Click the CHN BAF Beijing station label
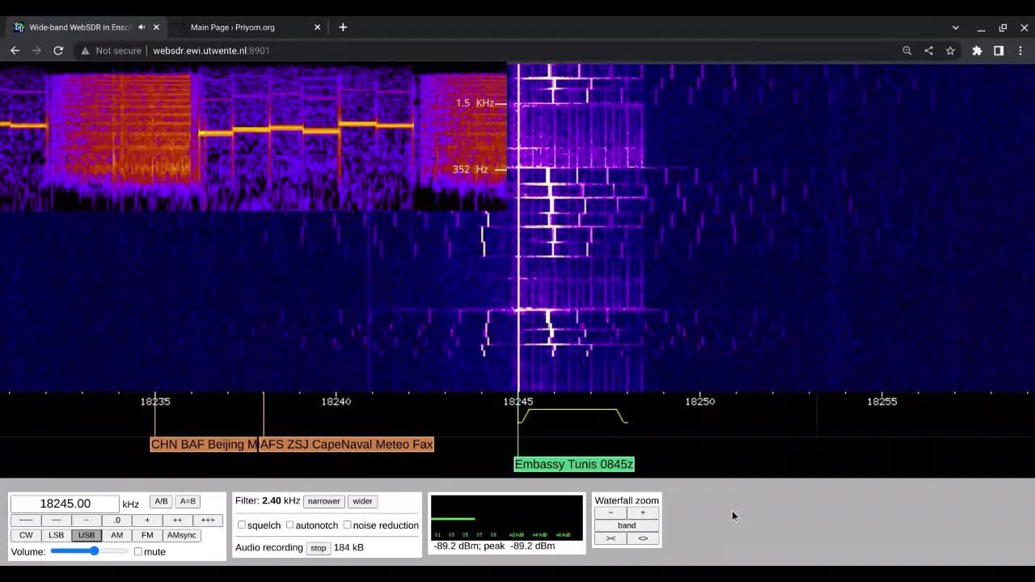Viewport: 1035px width, 582px height. pos(204,445)
